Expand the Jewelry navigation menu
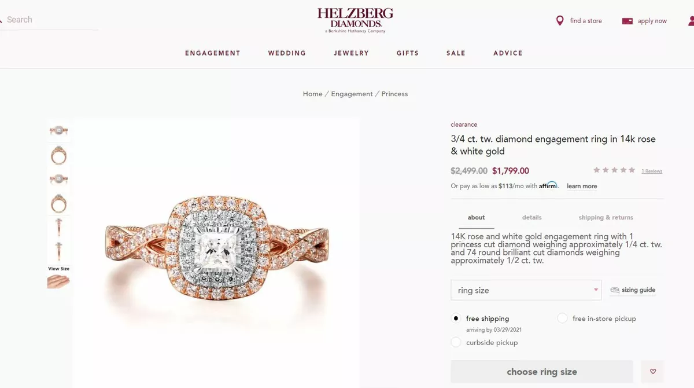This screenshot has width=694, height=388. click(351, 53)
